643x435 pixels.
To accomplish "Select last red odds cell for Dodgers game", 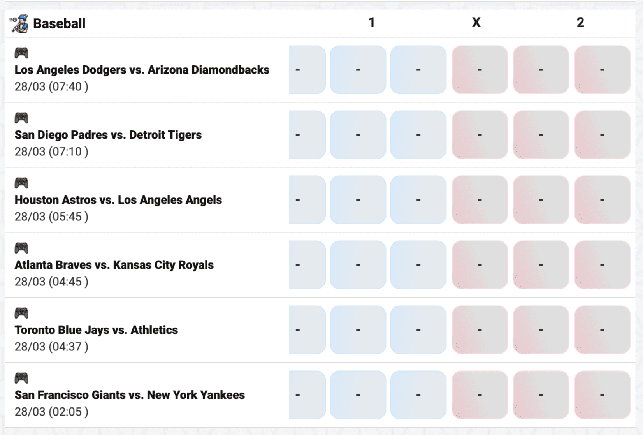I will tap(602, 70).
